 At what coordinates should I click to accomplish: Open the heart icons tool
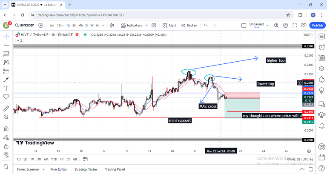(x=6, y=97)
